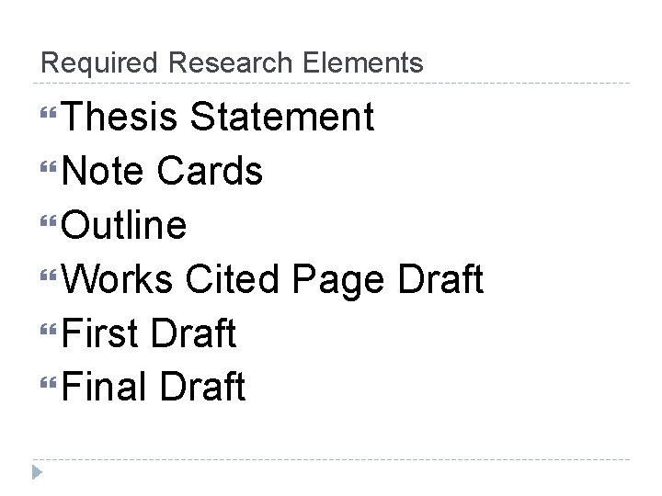Click the Works Cited Page Draft text
This screenshot has width=662, height=496.
272,279
